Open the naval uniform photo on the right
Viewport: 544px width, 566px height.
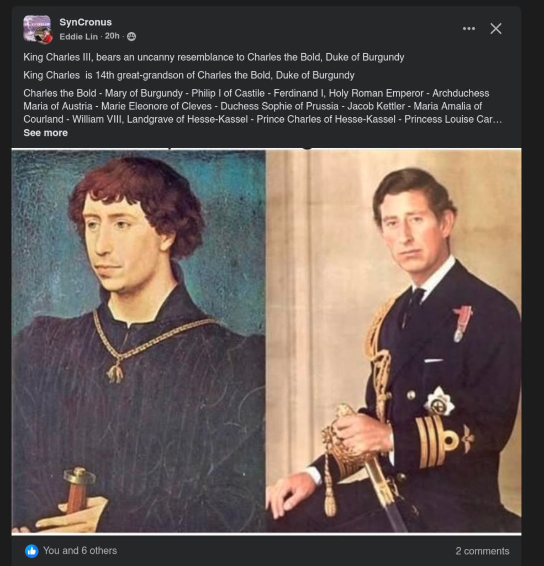393,340
